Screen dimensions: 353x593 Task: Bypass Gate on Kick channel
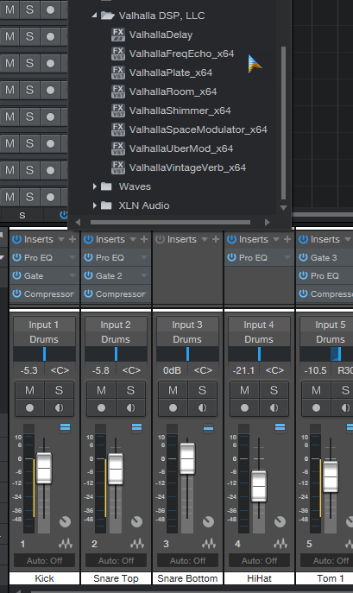(x=16, y=275)
